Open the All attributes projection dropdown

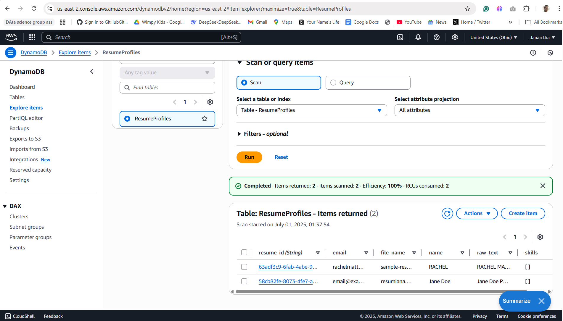pos(470,110)
